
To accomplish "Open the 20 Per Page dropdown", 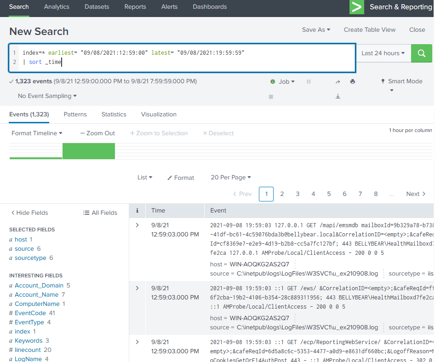I will 231,178.
